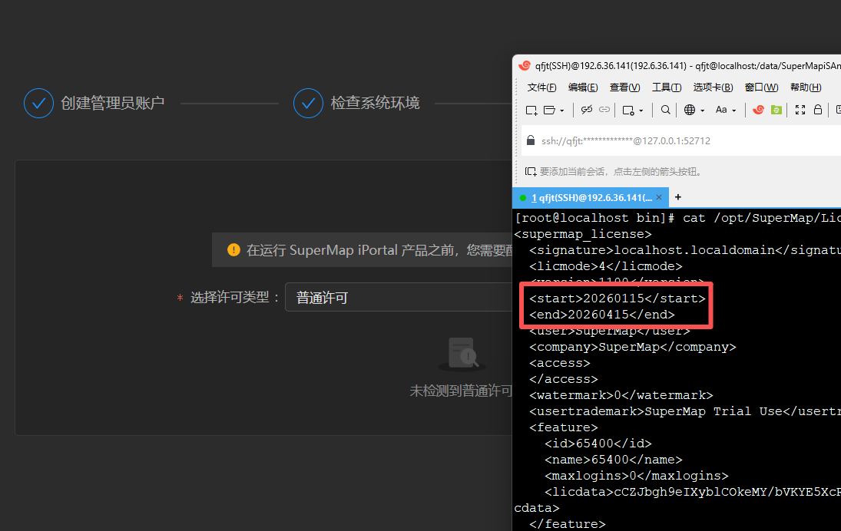
Task: Open the 工具(T) menu
Action: 667,87
